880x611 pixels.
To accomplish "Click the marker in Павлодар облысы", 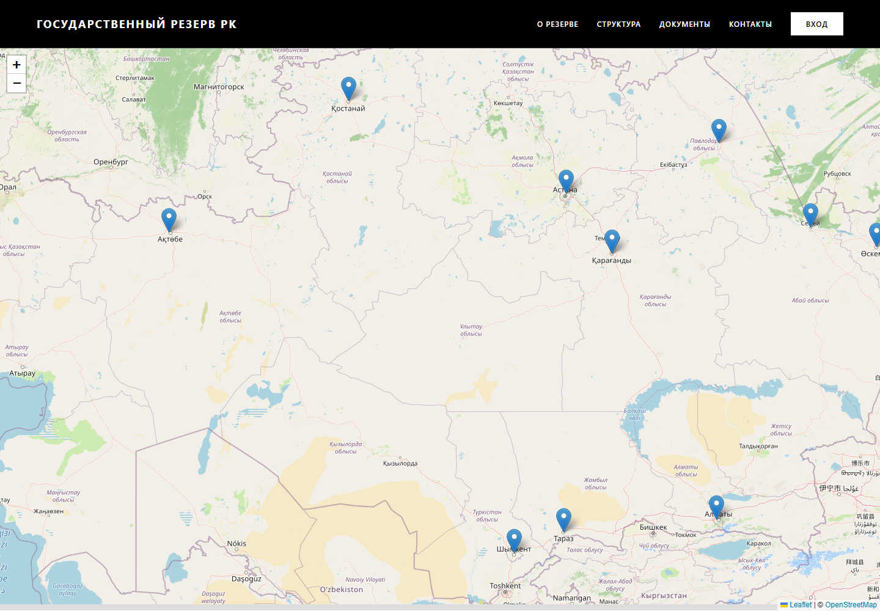I will click(x=719, y=131).
